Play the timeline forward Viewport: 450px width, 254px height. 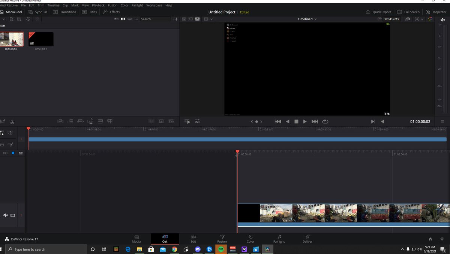point(305,121)
